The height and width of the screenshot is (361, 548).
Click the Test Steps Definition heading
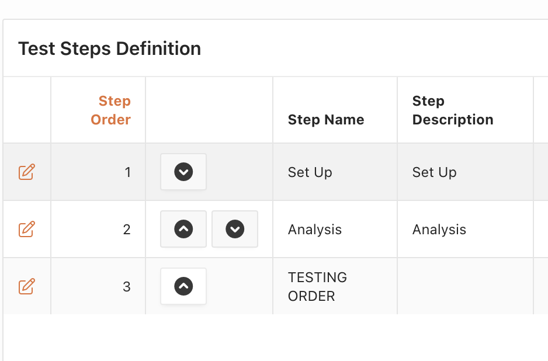coord(109,48)
